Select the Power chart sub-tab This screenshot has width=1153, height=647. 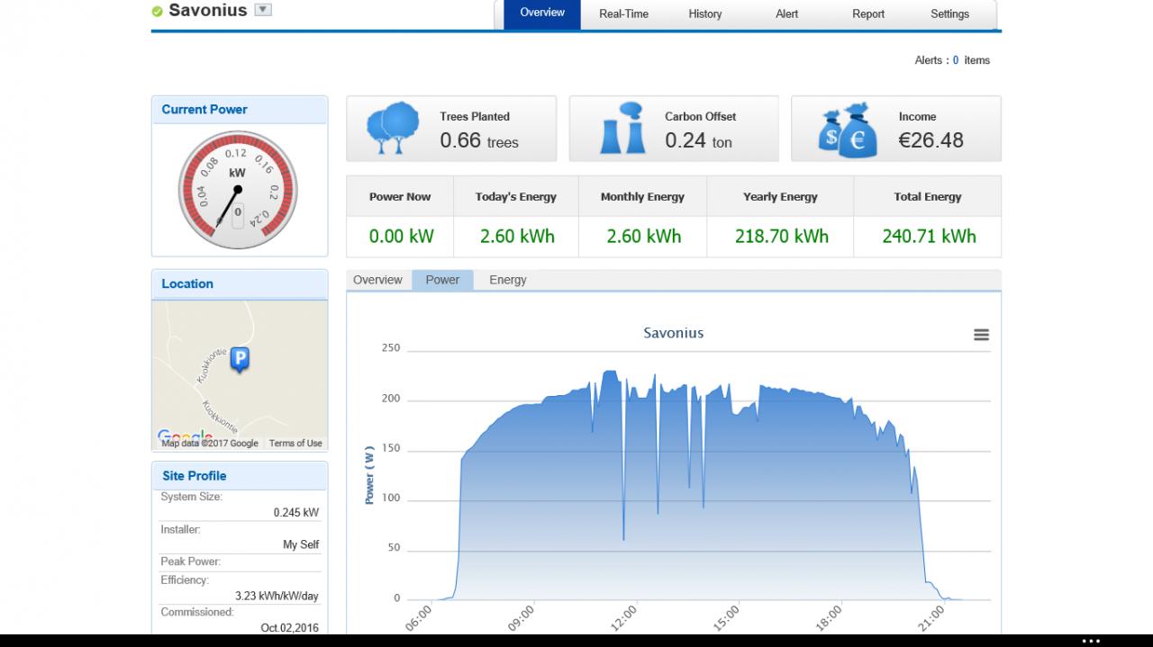[442, 280]
